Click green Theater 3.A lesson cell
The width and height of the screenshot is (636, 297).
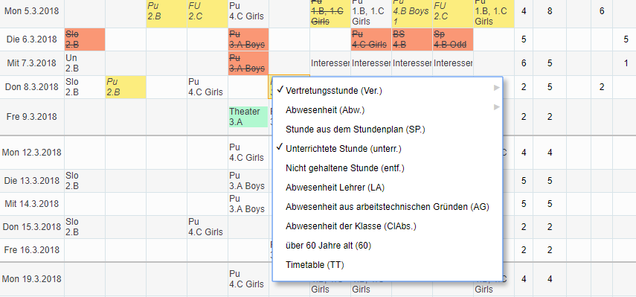click(x=248, y=117)
